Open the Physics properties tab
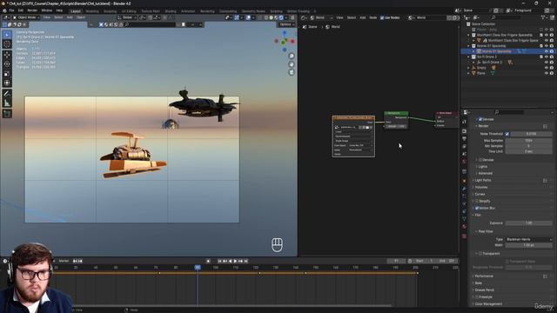 point(464,203)
